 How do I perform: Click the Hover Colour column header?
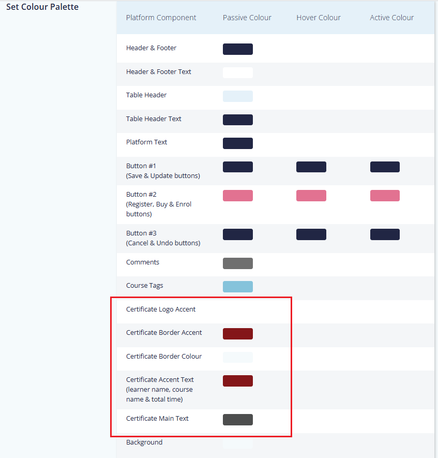[x=319, y=18]
